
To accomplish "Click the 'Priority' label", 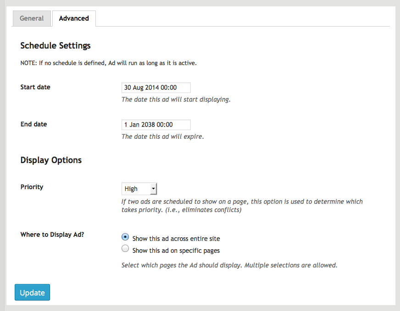I will coord(32,187).
